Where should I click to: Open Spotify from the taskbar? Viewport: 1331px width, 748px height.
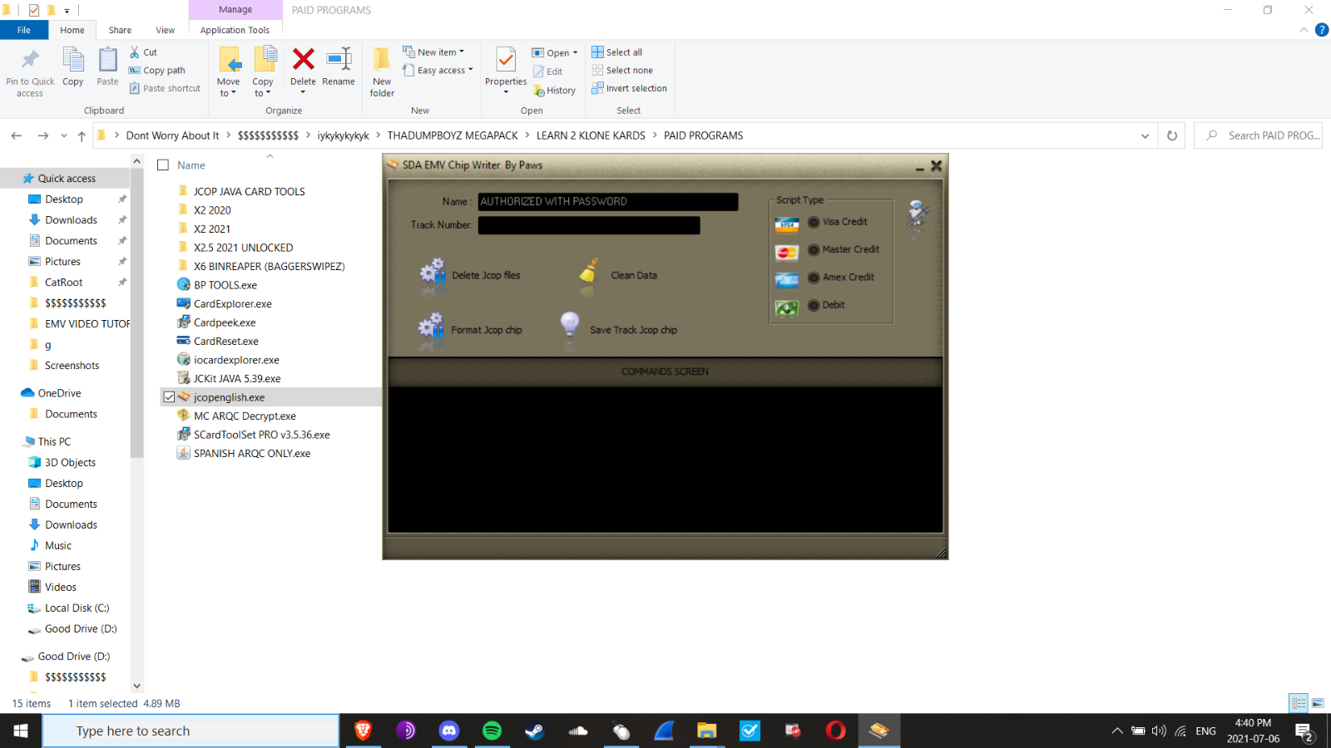coord(492,731)
